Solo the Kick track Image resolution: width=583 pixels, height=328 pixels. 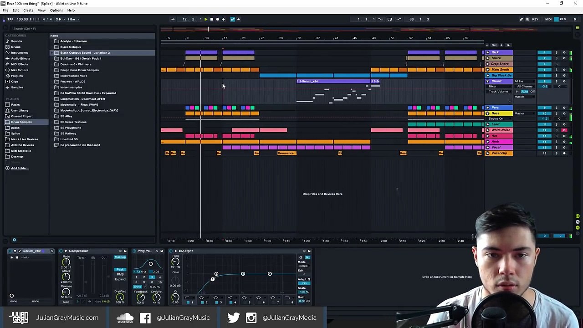pos(556,52)
